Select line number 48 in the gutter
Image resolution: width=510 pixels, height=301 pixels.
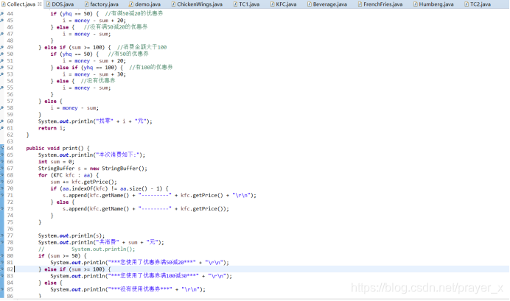[x=10, y=40]
